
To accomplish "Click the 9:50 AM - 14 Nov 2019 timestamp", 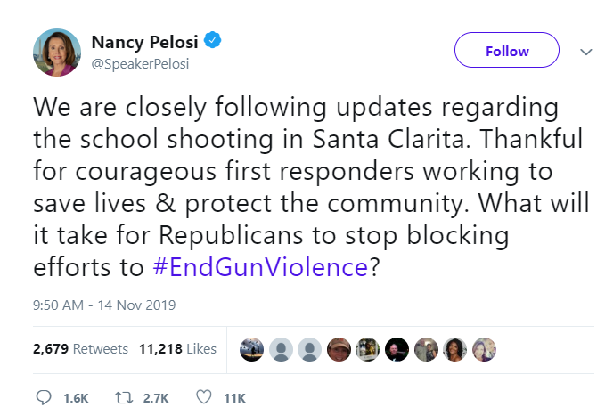I will click(x=104, y=305).
